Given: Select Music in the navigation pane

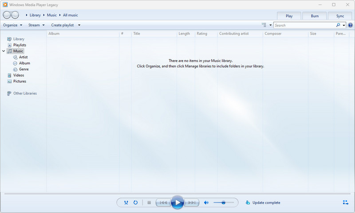Looking at the screenshot, I should click(18, 51).
